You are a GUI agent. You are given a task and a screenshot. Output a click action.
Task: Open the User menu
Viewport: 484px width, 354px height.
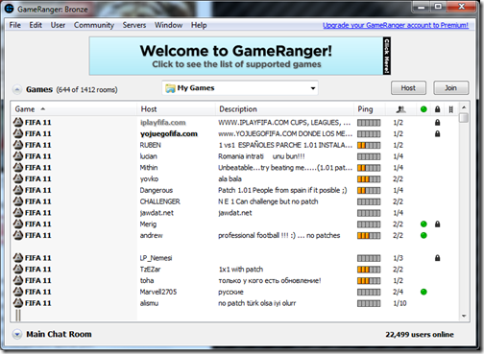click(58, 25)
